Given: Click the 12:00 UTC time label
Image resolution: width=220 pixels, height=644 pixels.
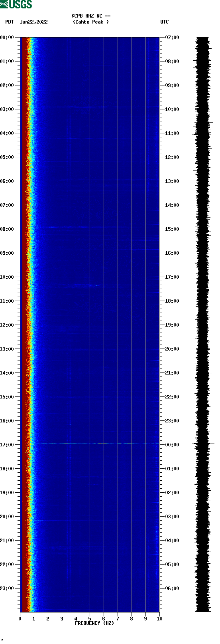Looking at the screenshot, I should click(x=172, y=157).
